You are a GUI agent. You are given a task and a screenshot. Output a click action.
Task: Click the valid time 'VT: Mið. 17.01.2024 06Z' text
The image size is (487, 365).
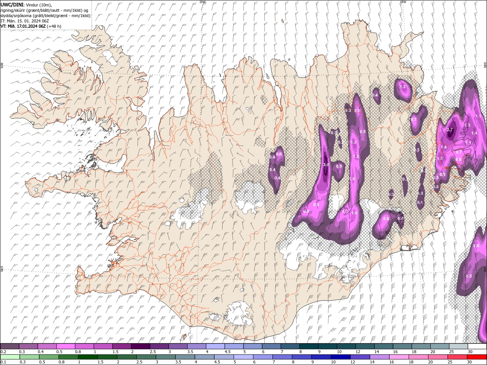coord(23,26)
